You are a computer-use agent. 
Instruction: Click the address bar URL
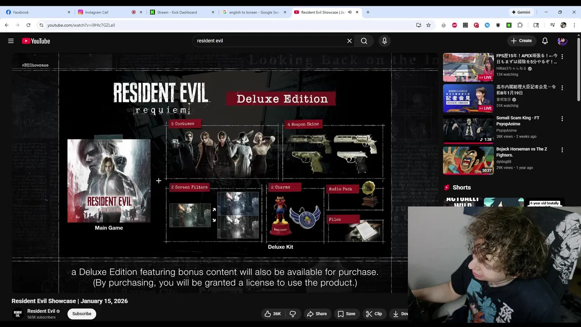coord(81,25)
